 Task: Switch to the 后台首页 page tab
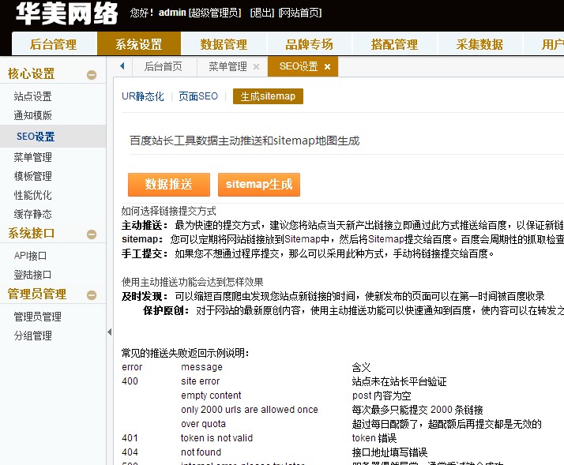tap(164, 66)
